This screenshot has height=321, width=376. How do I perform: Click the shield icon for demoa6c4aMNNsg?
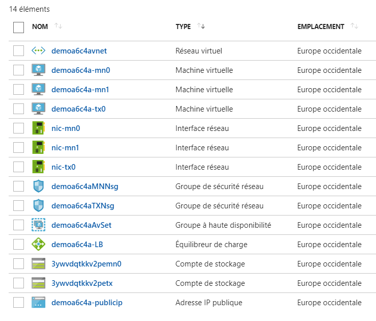(39, 186)
